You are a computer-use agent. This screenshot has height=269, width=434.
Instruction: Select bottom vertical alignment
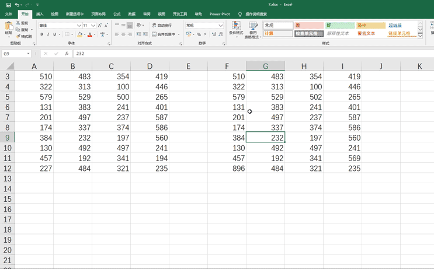click(x=130, y=25)
